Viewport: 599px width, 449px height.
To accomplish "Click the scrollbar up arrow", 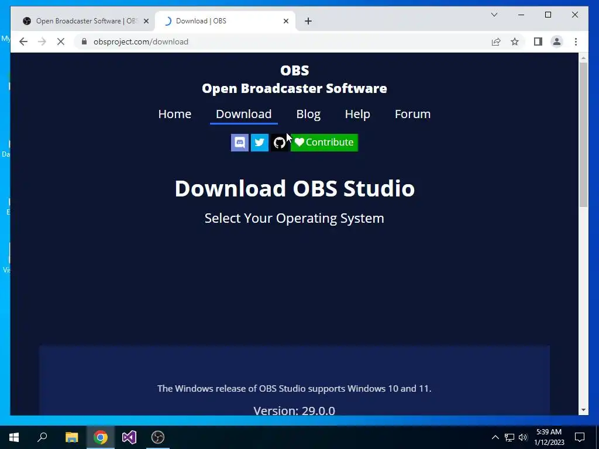I will click(583, 58).
